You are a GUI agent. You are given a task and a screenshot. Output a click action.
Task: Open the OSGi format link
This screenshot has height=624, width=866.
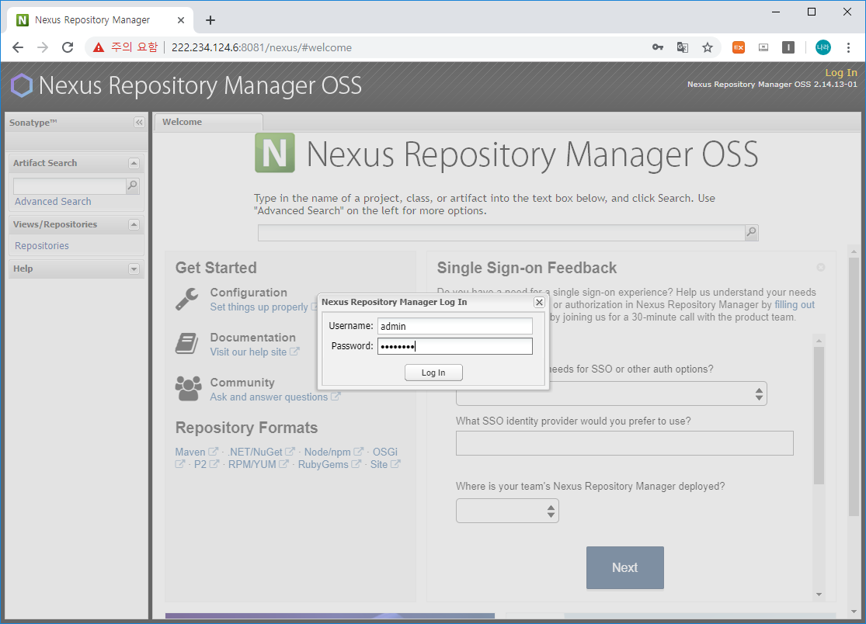(x=385, y=452)
